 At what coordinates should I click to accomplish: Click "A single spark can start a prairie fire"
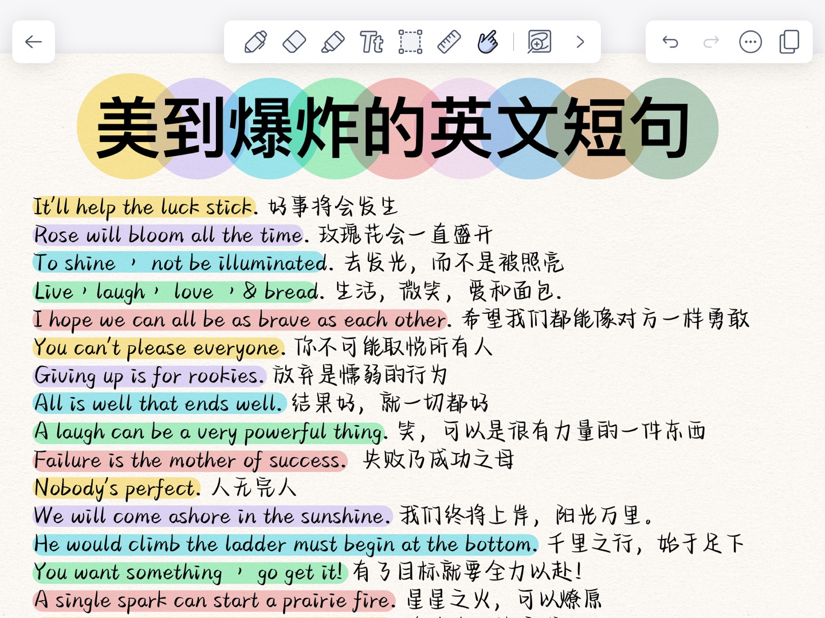click(x=214, y=600)
